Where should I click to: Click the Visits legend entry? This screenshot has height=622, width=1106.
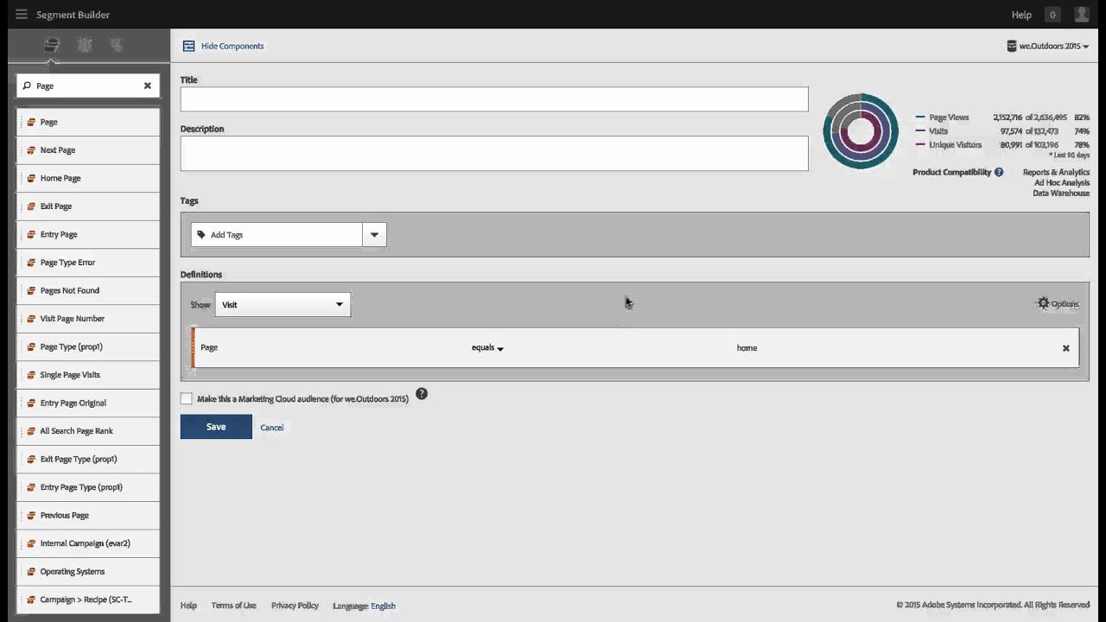(938, 131)
